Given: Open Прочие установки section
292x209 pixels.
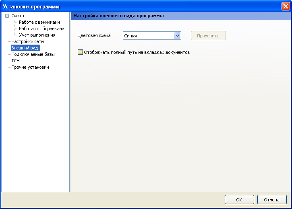Looking at the screenshot, I should (30, 67).
